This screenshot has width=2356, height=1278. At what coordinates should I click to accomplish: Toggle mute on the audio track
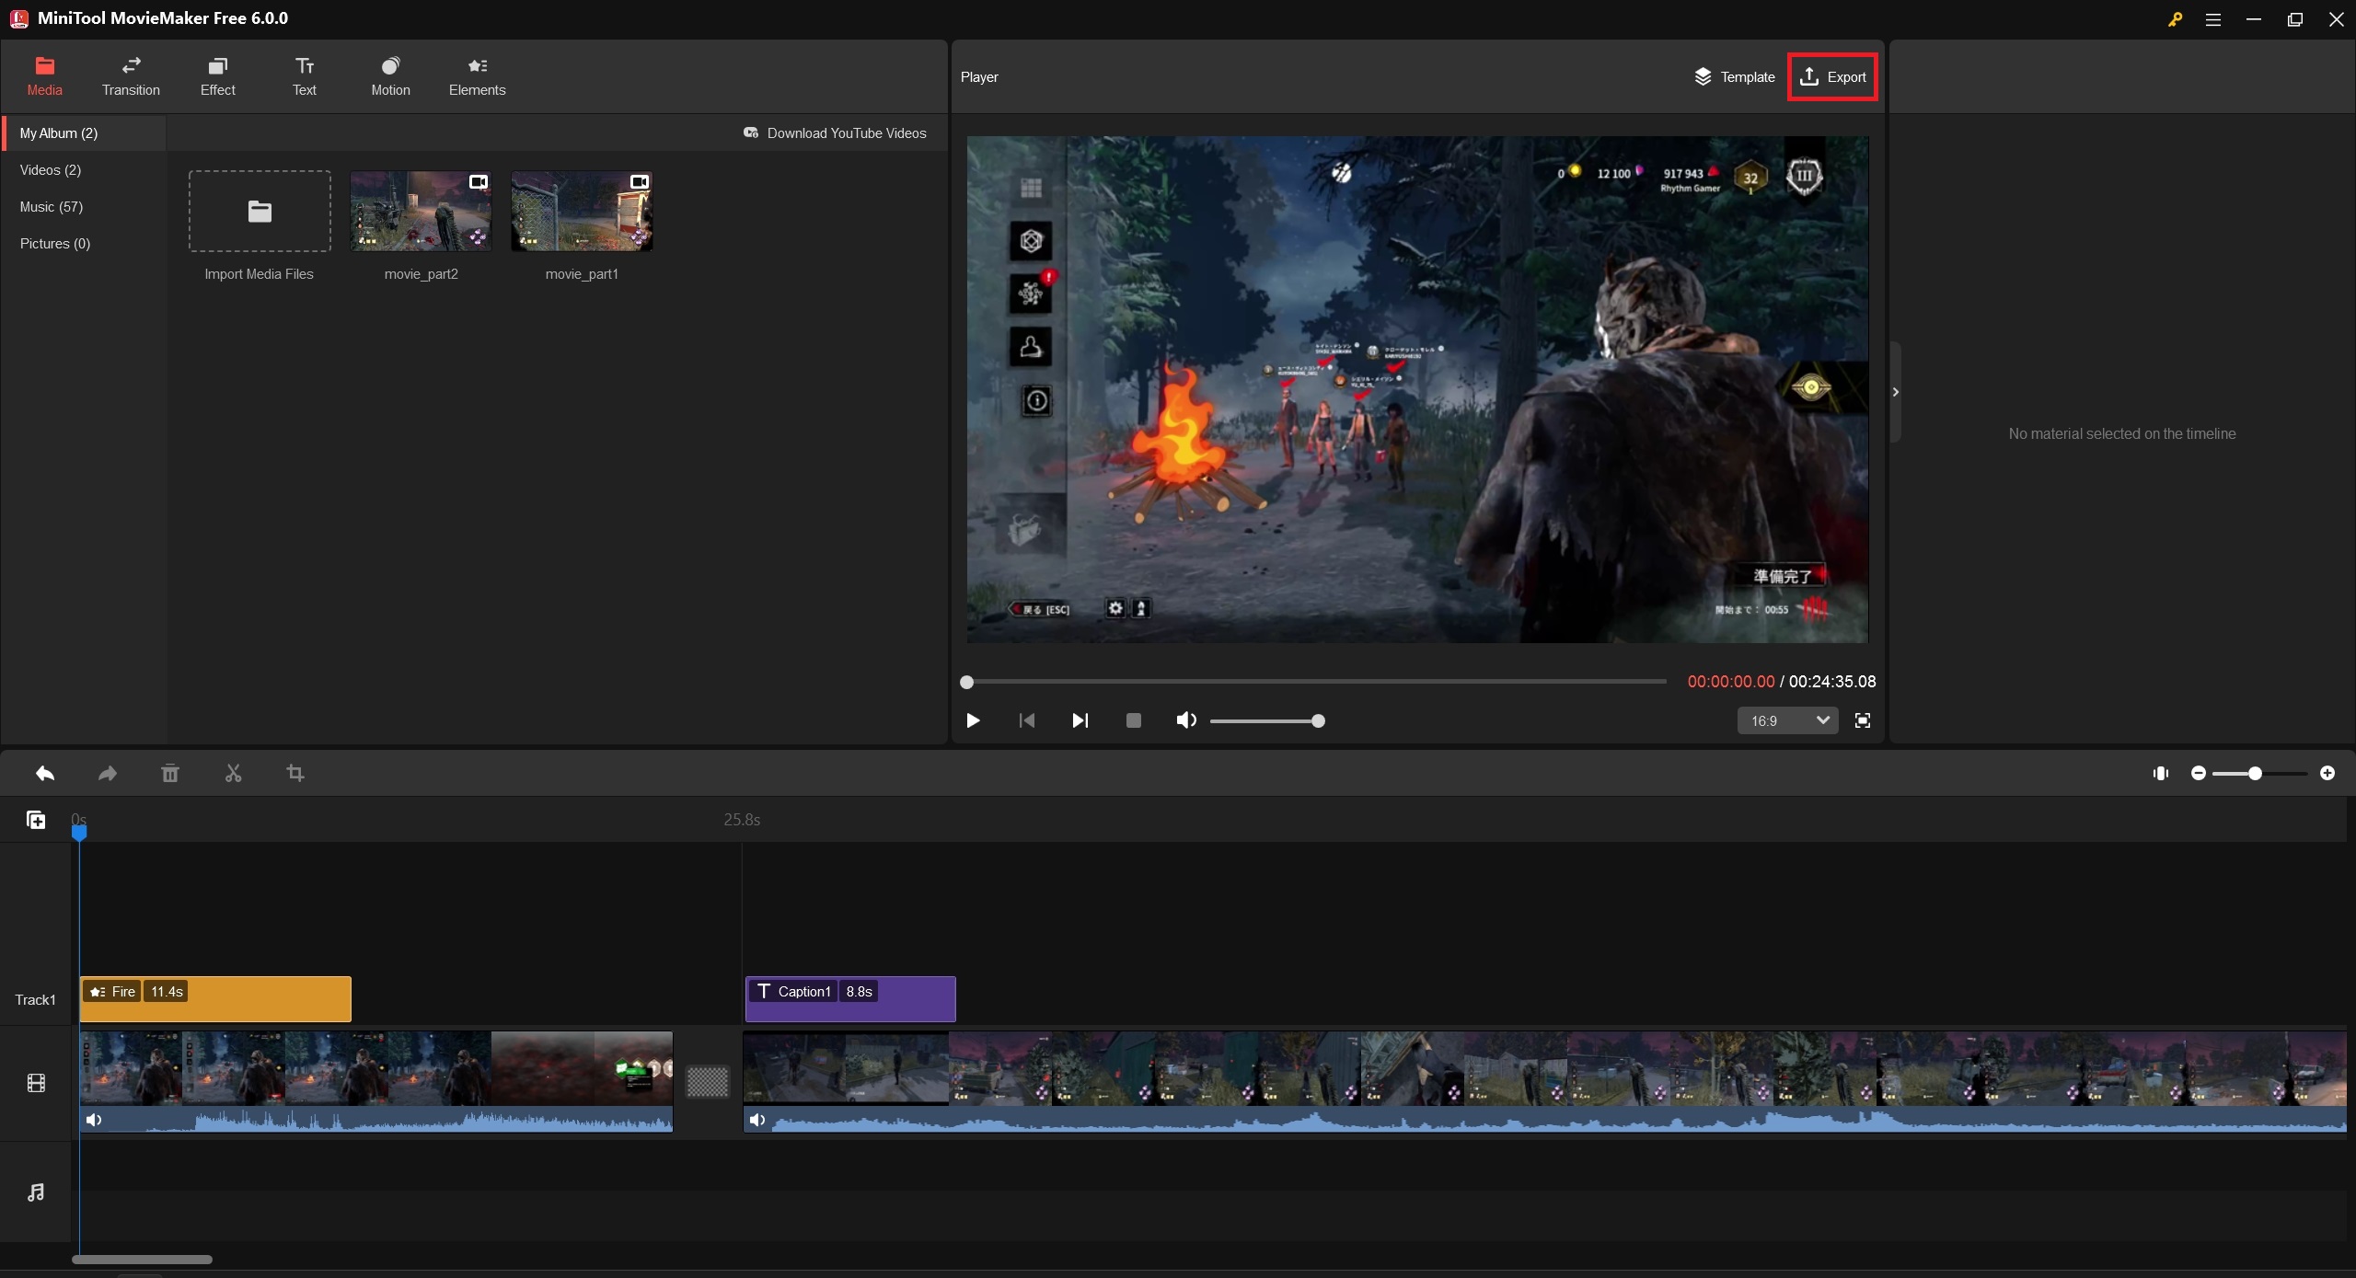95,1119
